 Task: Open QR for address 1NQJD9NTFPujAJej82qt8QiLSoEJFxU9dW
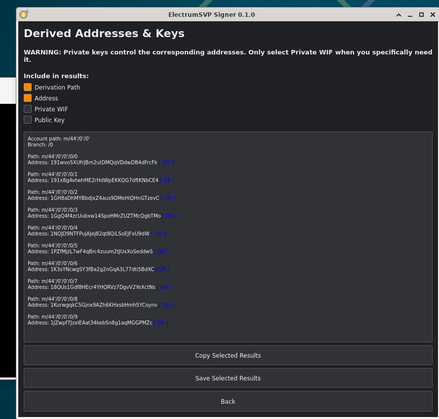tap(158, 233)
